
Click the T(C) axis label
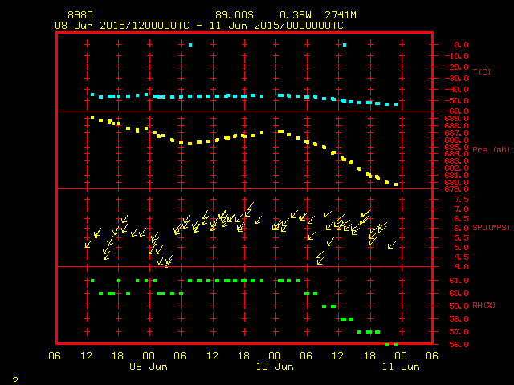(x=482, y=71)
